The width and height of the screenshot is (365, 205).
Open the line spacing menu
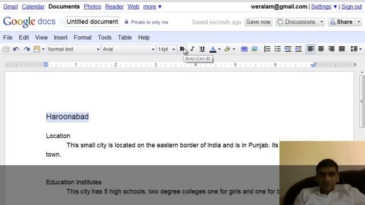click(x=356, y=49)
